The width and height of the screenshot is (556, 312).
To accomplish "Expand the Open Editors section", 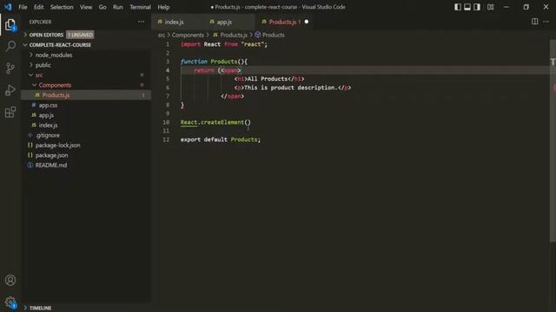I will pos(46,35).
